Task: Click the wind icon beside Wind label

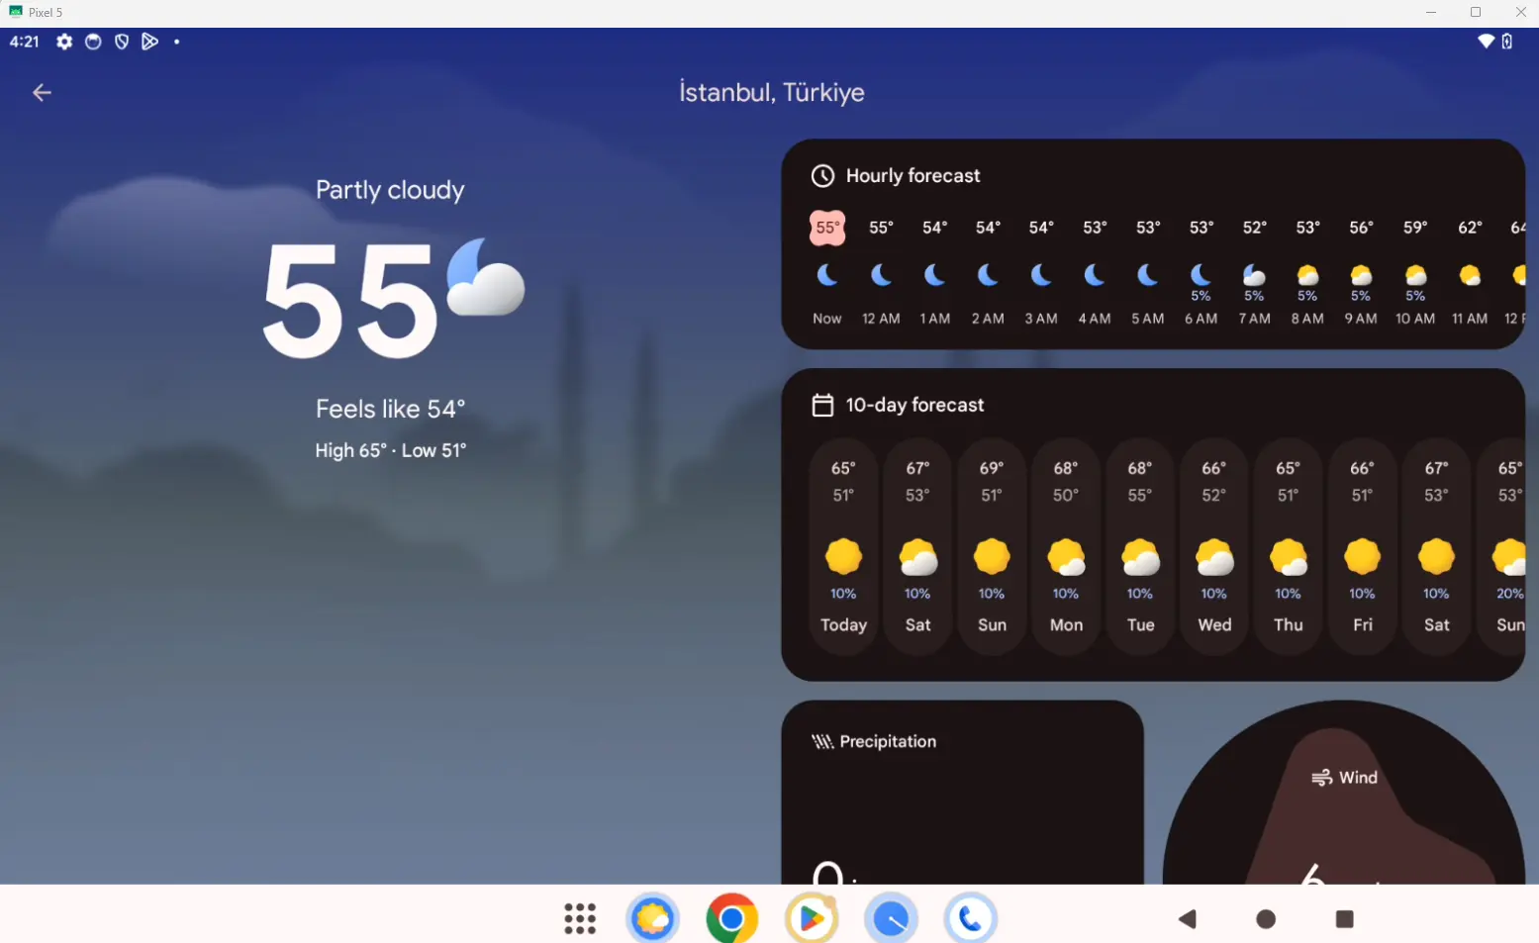Action: 1321,778
